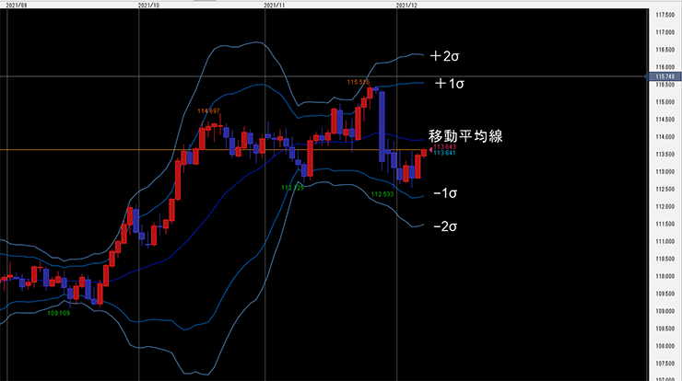This screenshot has width=682, height=381.
Task: Click the 109.109 low price label
Action: pos(58,313)
